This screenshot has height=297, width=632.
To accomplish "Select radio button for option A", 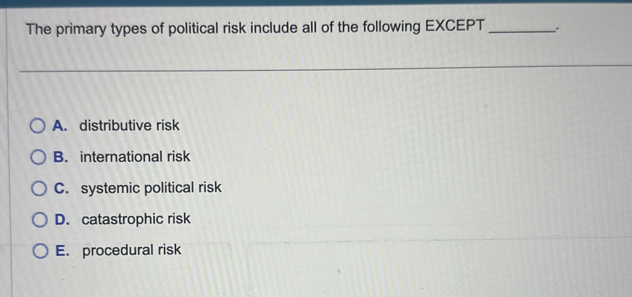I will coord(37,126).
